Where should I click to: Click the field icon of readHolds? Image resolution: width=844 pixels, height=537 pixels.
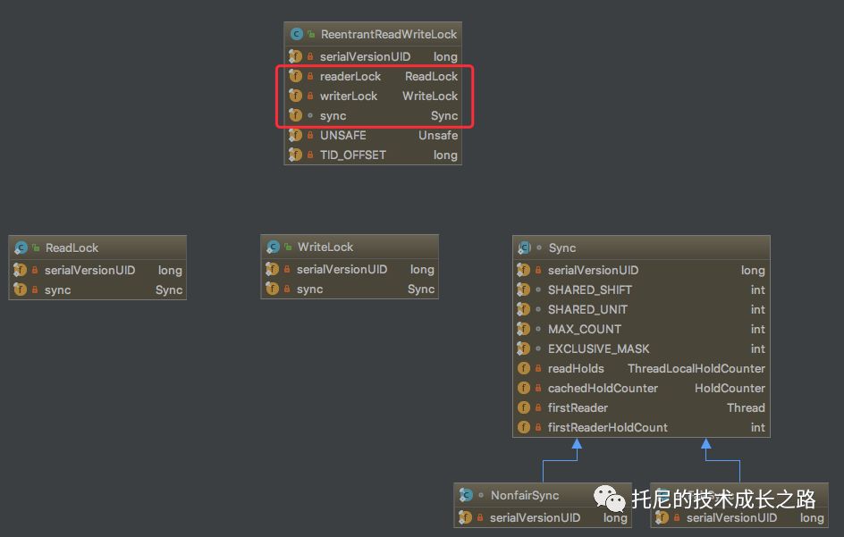pyautogui.click(x=523, y=368)
